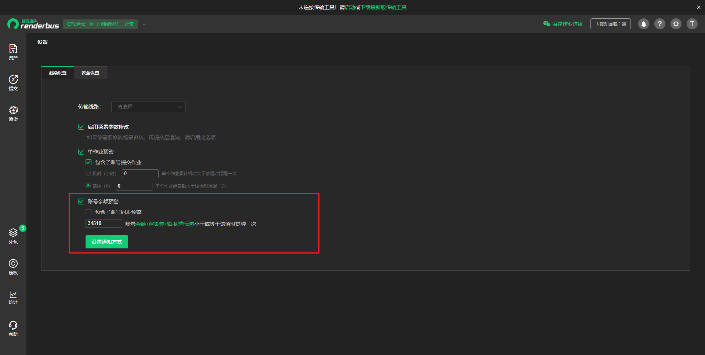Click the 费用 cost input field

point(134,186)
